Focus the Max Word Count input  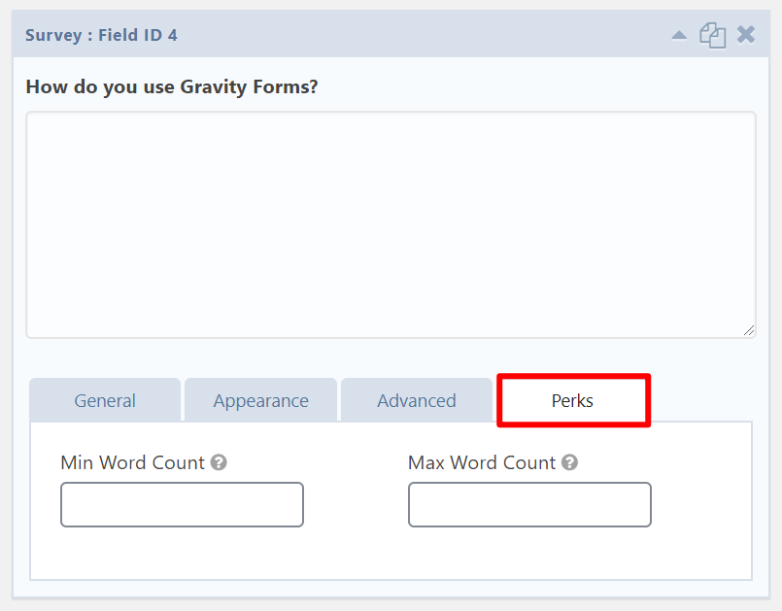[529, 504]
